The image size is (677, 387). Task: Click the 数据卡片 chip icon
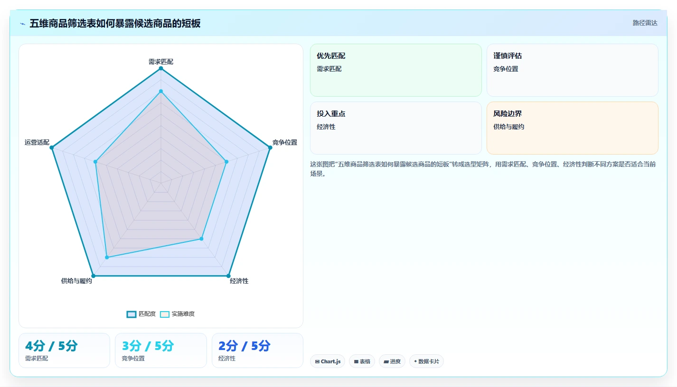click(x=415, y=361)
